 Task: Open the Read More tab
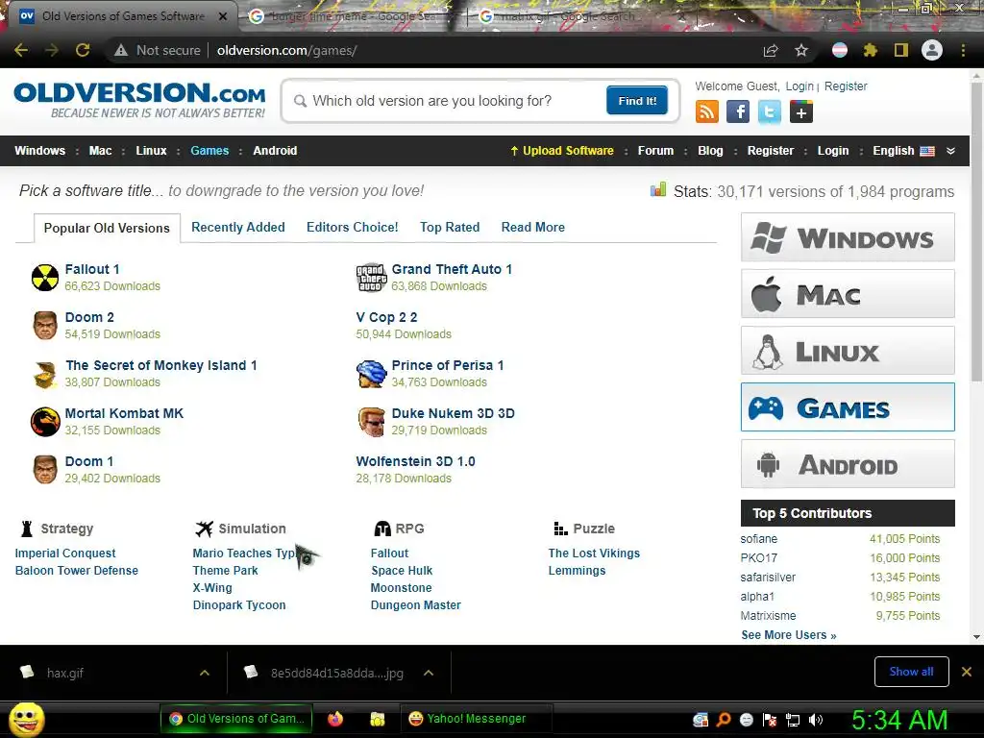532,227
